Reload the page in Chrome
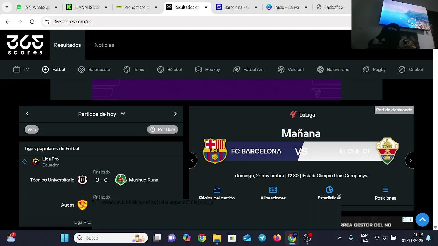The width and height of the screenshot is (438, 246). click(32, 22)
